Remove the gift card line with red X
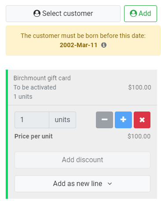The width and height of the screenshot is (161, 201). pos(142,120)
